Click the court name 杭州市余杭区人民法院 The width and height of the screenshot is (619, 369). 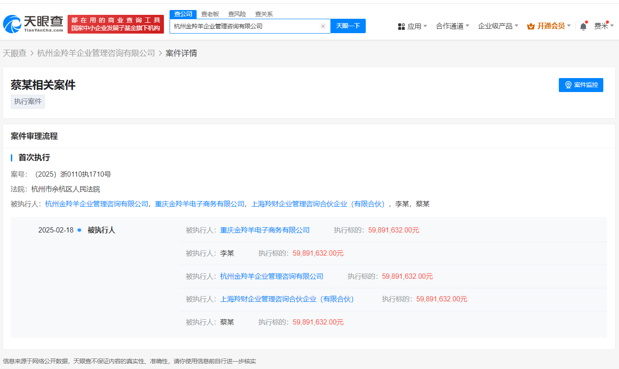click(66, 189)
